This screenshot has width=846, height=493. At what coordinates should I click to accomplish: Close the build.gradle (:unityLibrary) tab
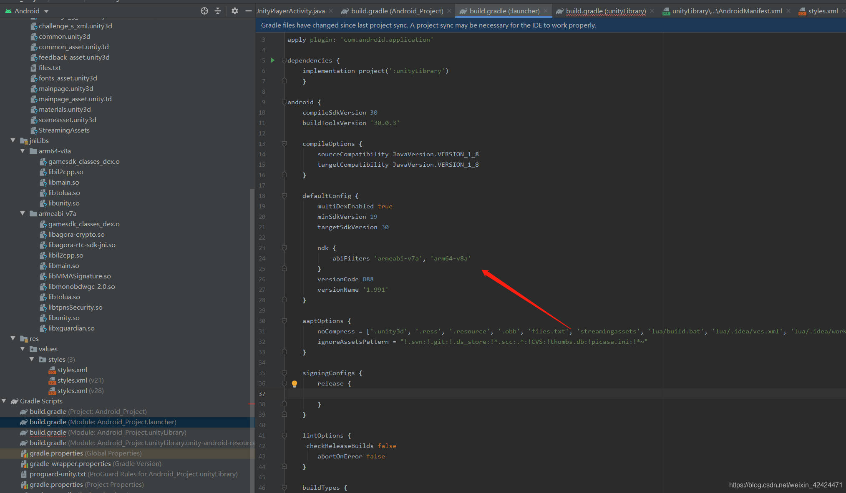click(x=652, y=11)
